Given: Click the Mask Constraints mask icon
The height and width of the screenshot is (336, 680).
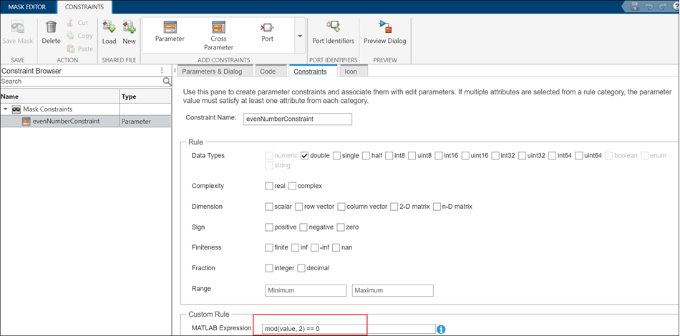Looking at the screenshot, I should tap(16, 109).
